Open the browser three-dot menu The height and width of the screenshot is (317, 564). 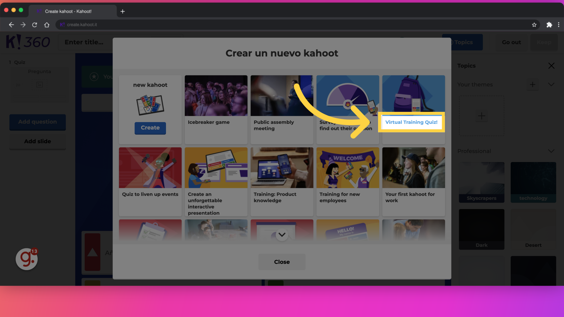[x=558, y=25]
